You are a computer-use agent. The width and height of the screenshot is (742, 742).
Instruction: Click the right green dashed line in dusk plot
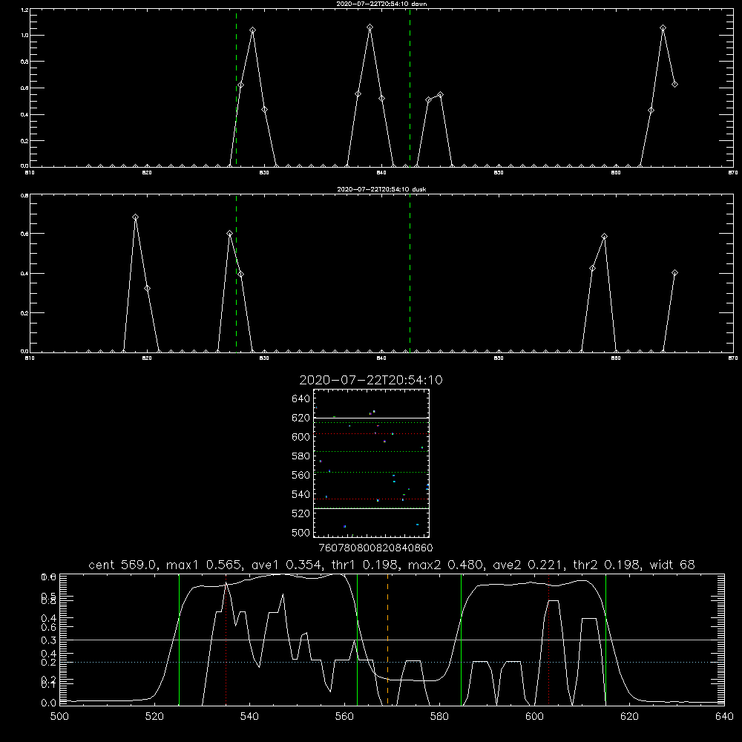coord(410,274)
